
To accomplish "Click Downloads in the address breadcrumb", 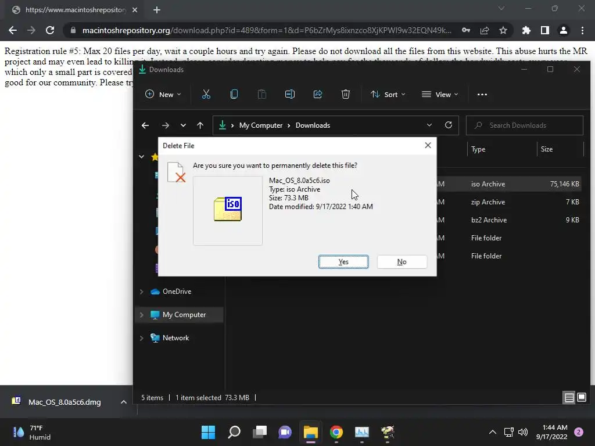I will click(x=313, y=125).
